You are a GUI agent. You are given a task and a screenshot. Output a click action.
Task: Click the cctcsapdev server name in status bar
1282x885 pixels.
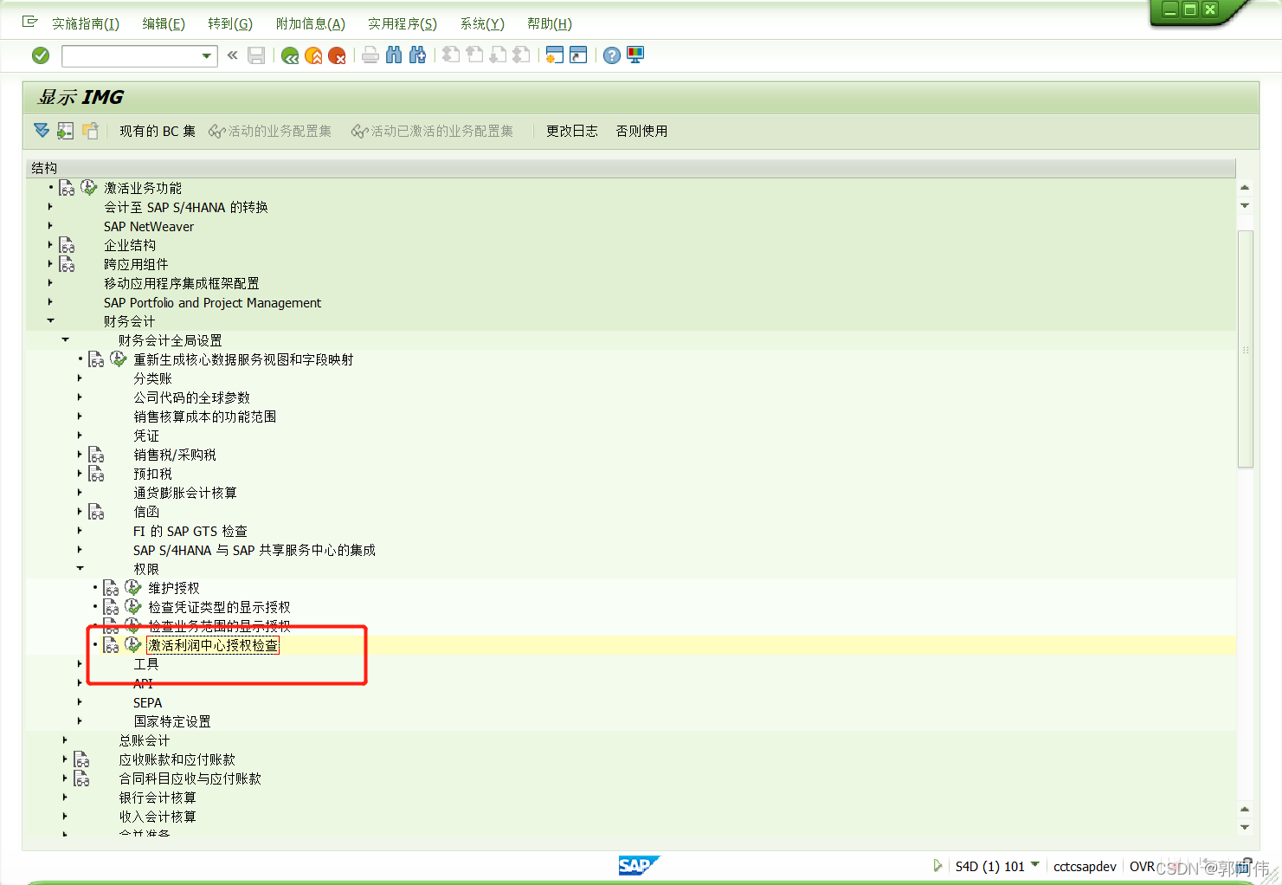1085,866
